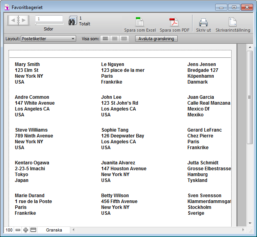The height and width of the screenshot is (237, 257).
Task: Click the name John Lee
Action: coord(111,97)
